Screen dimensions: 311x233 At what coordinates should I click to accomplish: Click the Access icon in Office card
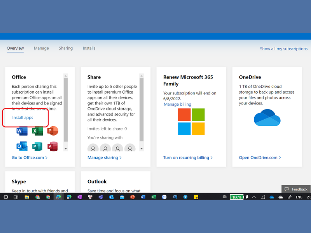pyautogui.click(x=52, y=146)
